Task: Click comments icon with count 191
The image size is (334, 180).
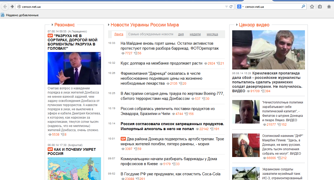Action: (x=212, y=129)
